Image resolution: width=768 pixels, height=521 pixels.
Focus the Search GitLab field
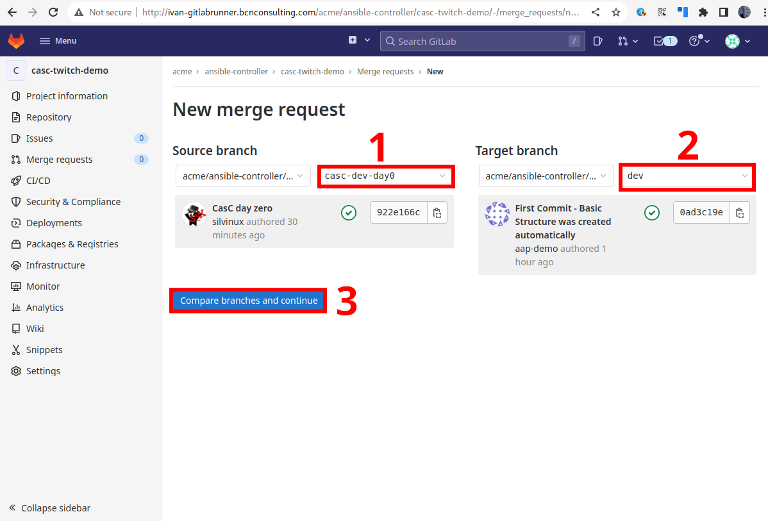pos(482,41)
